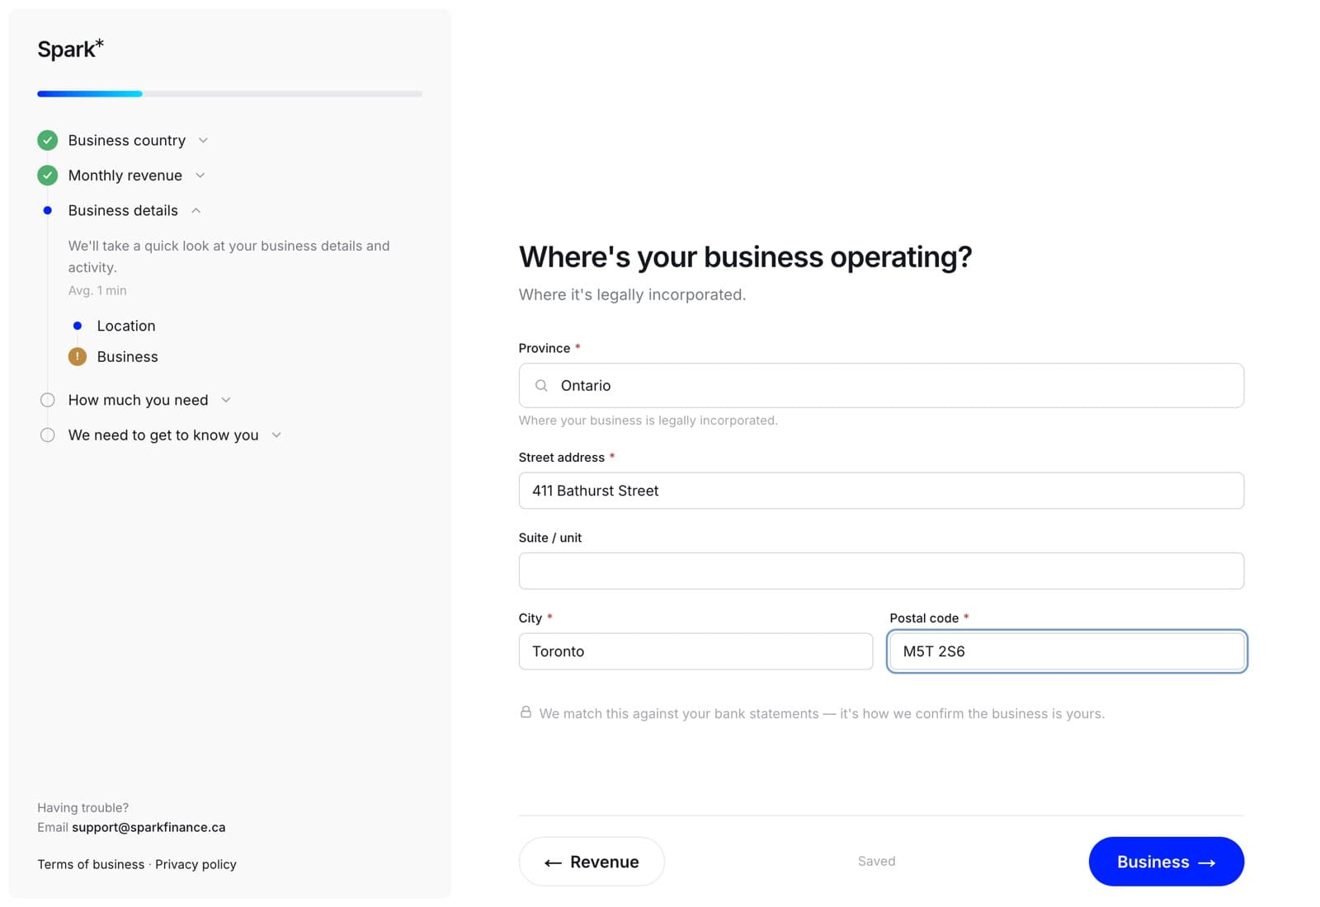Click the Spark logo
The height and width of the screenshot is (907, 1320).
[70, 49]
